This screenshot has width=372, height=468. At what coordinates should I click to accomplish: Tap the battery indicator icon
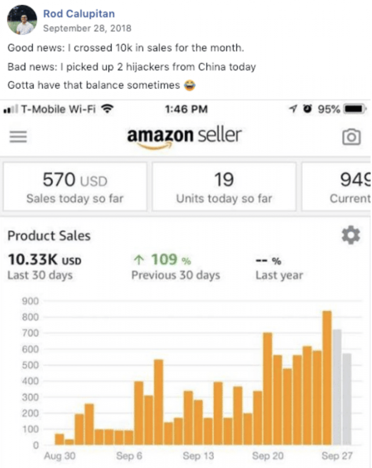click(x=355, y=109)
